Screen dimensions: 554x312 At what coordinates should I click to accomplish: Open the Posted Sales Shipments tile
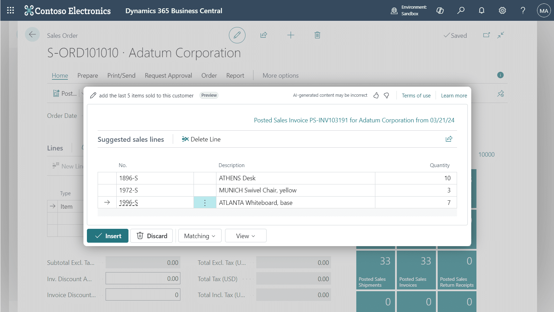click(x=376, y=270)
